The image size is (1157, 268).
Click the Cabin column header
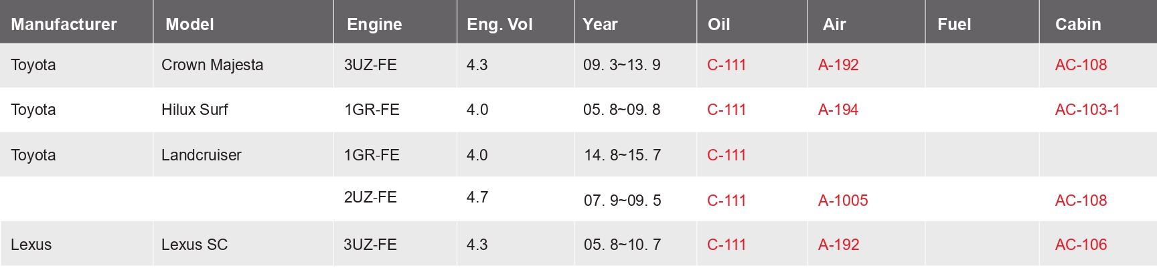(1078, 24)
